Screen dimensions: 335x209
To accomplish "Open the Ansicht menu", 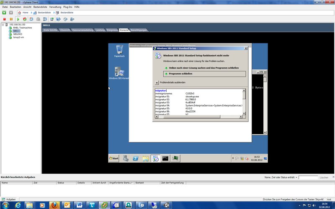I will pos(27,7).
